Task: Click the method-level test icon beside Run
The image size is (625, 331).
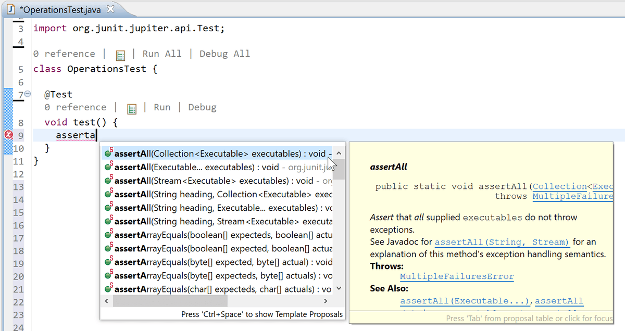Action: click(x=132, y=108)
